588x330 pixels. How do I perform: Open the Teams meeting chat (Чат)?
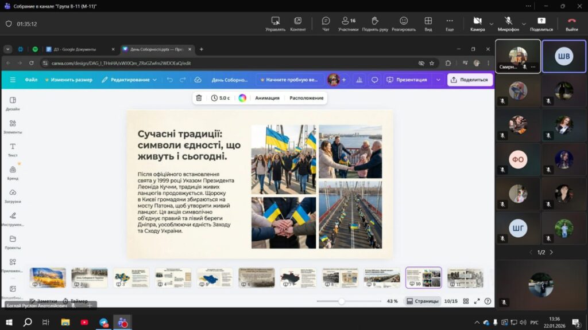coord(326,23)
